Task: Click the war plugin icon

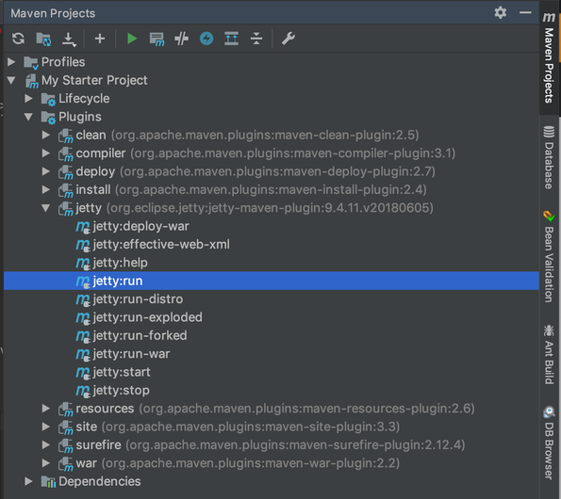Action: pyautogui.click(x=66, y=464)
